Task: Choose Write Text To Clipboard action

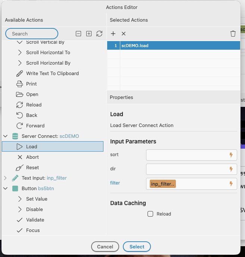Action: 52,74
